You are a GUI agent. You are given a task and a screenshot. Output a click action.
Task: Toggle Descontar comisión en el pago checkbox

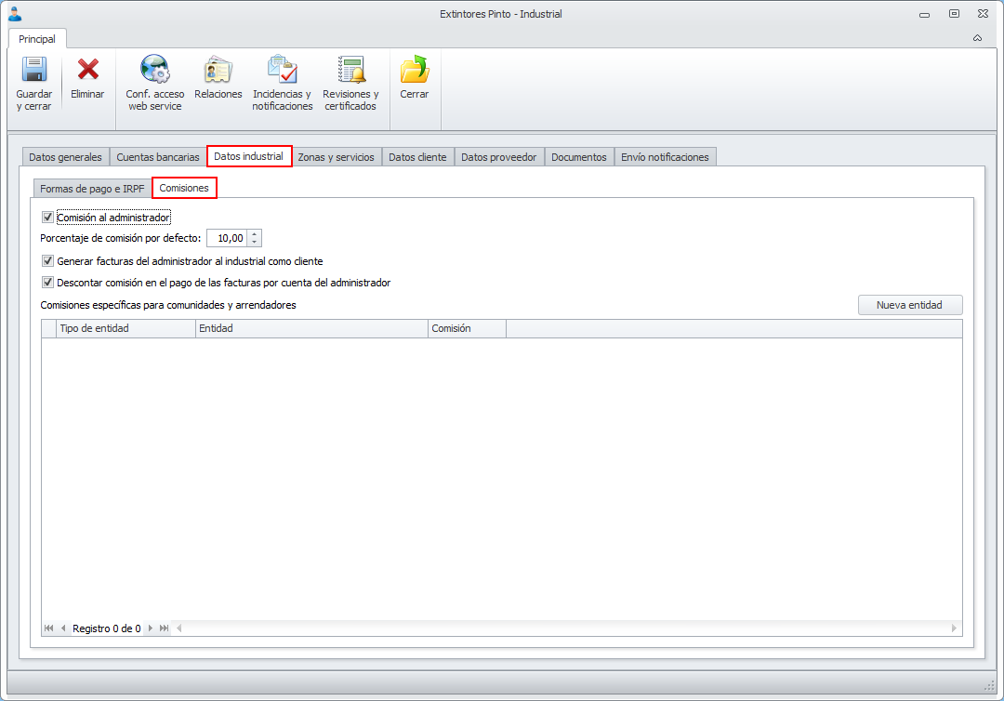[47, 283]
